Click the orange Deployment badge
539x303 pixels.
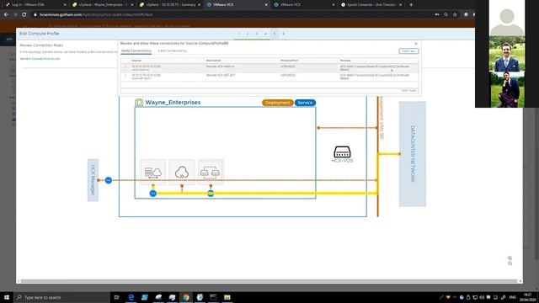pyautogui.click(x=277, y=103)
